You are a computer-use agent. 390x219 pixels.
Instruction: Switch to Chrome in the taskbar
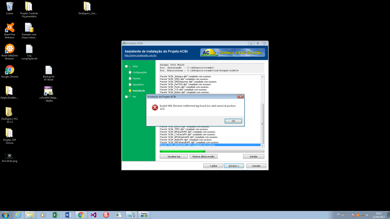tap(81, 215)
